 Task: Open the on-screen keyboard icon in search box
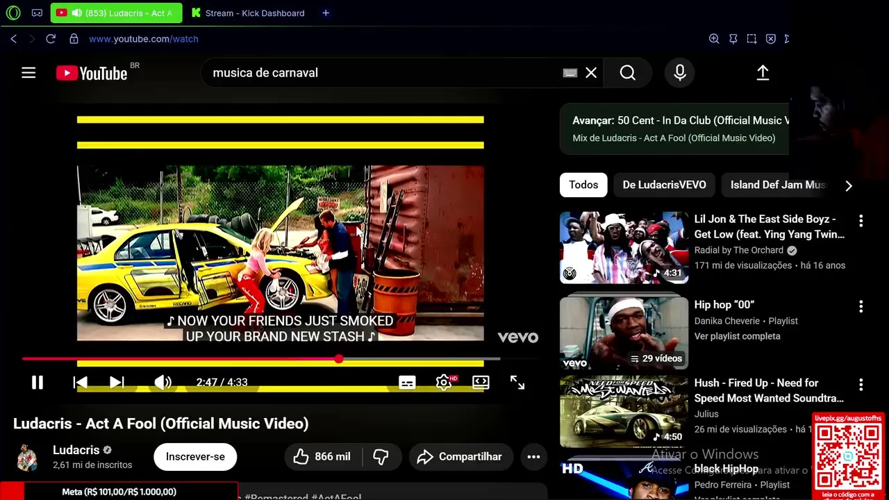tap(570, 73)
